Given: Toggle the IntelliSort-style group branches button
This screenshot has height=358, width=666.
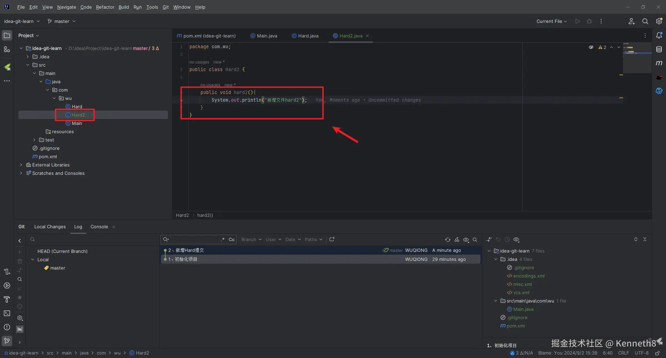Looking at the screenshot, I should 20,329.
